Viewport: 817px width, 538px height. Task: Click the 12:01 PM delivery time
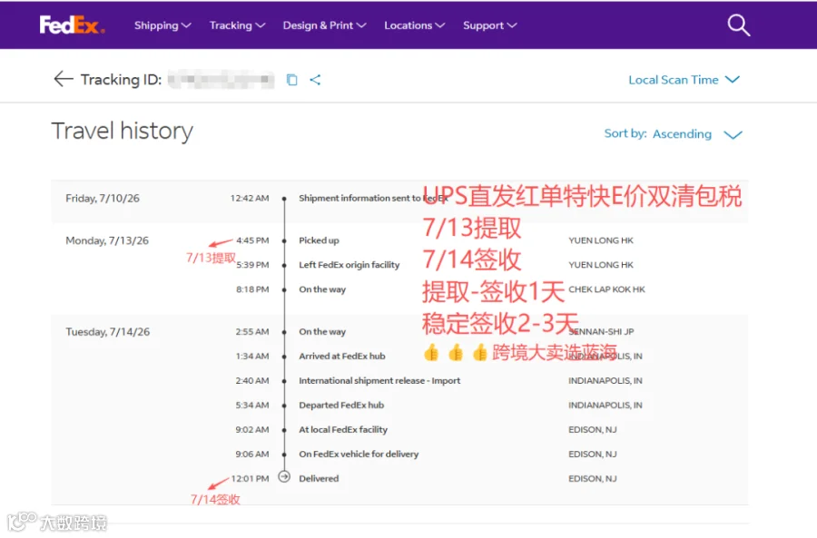pyautogui.click(x=251, y=478)
